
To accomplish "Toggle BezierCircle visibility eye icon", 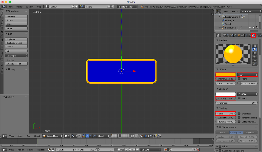I will point(250,28).
